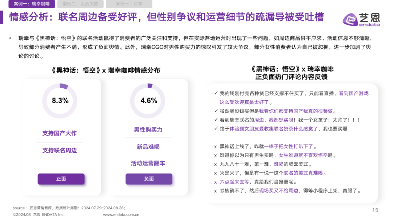393x221 pixels.
Task: Select the 支持国产大作 label
Action: point(60,133)
